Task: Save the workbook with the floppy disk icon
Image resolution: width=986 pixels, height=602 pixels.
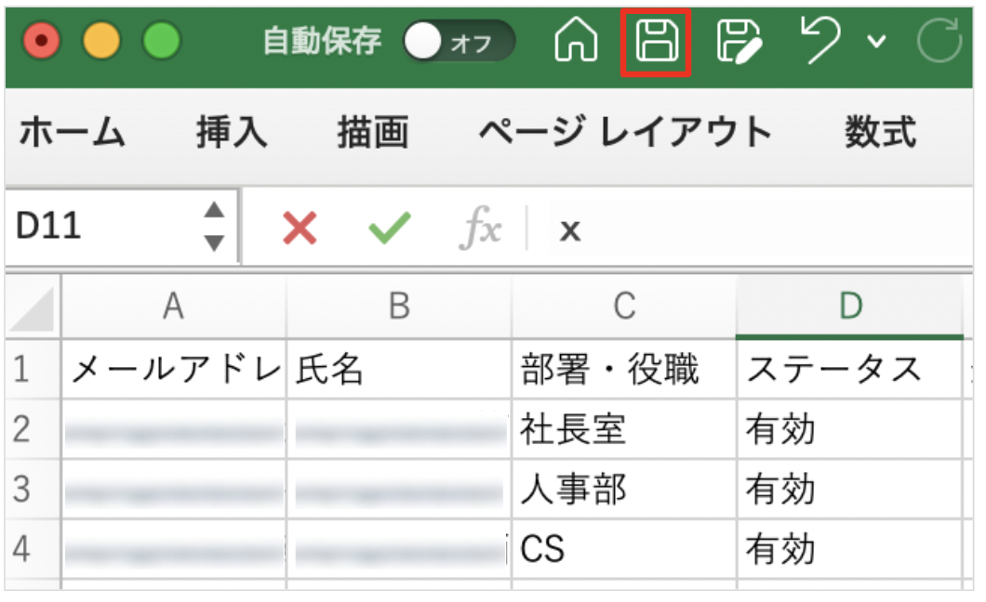Action: click(x=657, y=42)
